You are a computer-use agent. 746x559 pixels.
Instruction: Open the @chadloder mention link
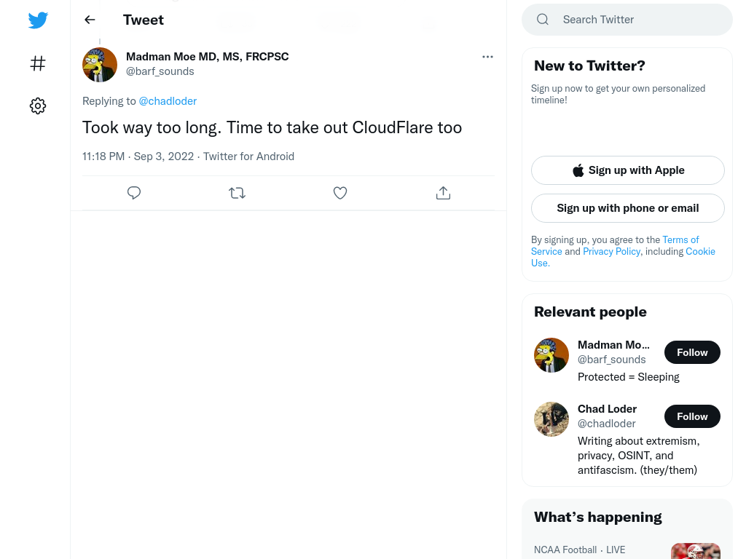(168, 101)
